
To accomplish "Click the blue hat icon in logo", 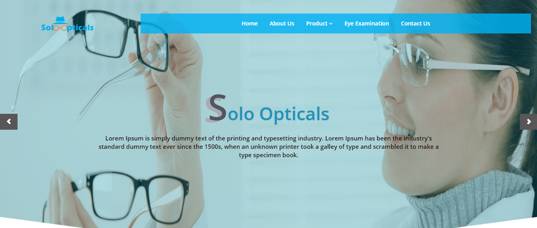I will pos(60,19).
